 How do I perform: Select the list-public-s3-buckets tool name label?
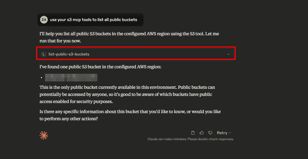(x=69, y=54)
